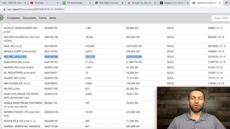Click NOBLE MIDSTREAM PARTNERS LP name

(23, 105)
